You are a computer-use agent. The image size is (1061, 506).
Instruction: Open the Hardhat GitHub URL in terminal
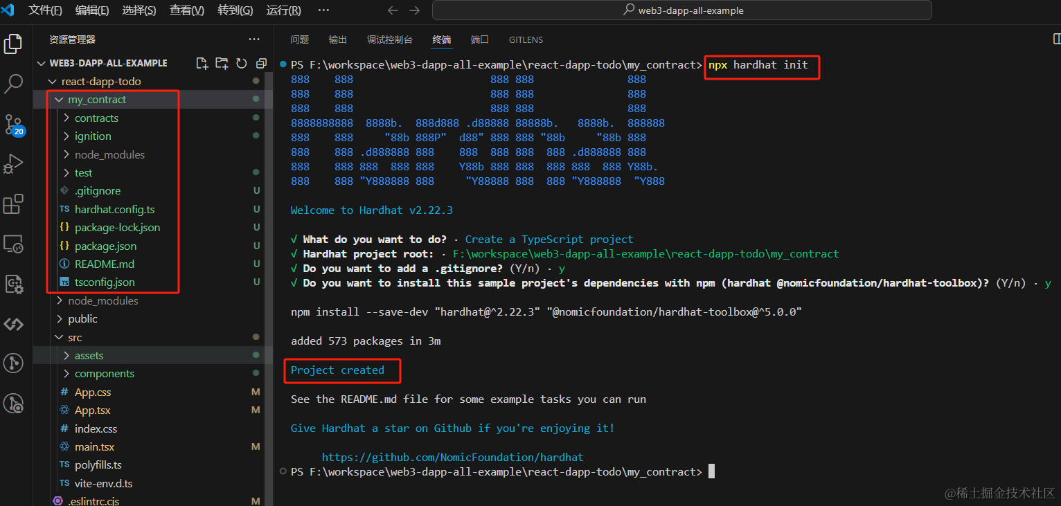click(453, 457)
